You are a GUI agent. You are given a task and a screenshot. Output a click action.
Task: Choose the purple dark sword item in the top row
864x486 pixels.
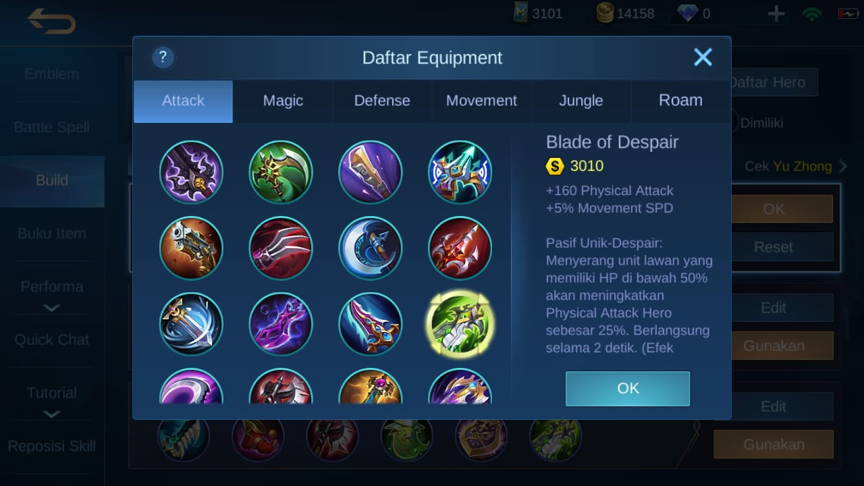191,172
